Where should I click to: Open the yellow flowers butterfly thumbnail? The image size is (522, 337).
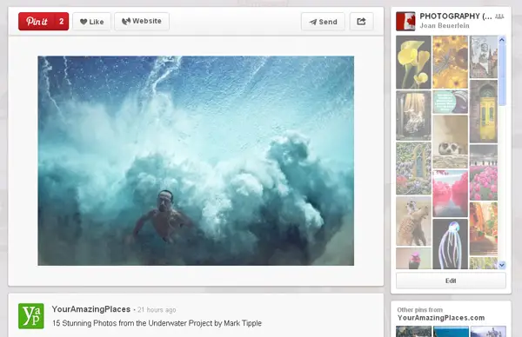(x=450, y=63)
